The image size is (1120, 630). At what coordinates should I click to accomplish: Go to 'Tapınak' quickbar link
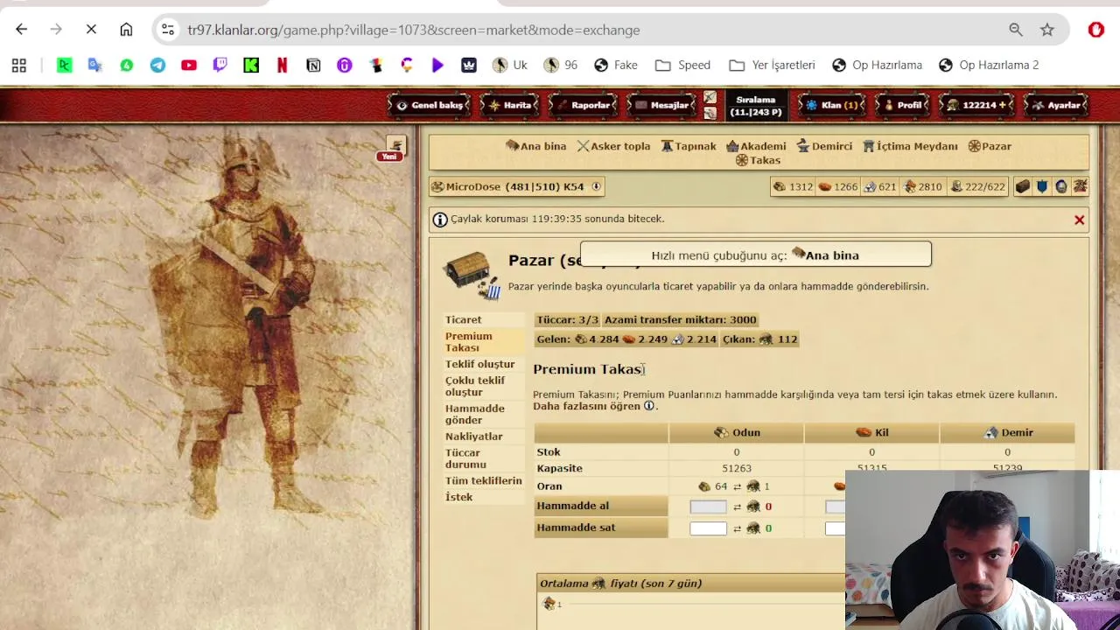point(689,146)
